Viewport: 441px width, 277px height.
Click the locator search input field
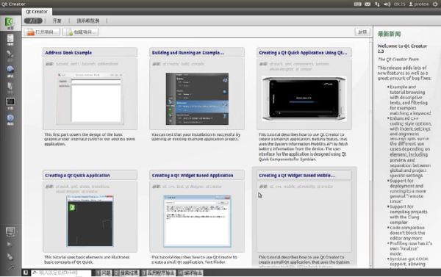click(x=61, y=273)
